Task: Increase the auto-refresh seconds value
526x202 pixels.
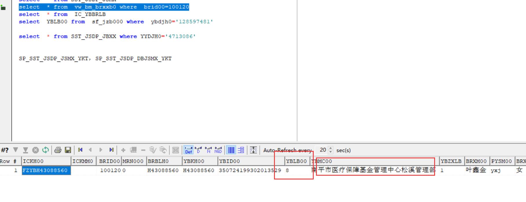Action: pyautogui.click(x=331, y=148)
